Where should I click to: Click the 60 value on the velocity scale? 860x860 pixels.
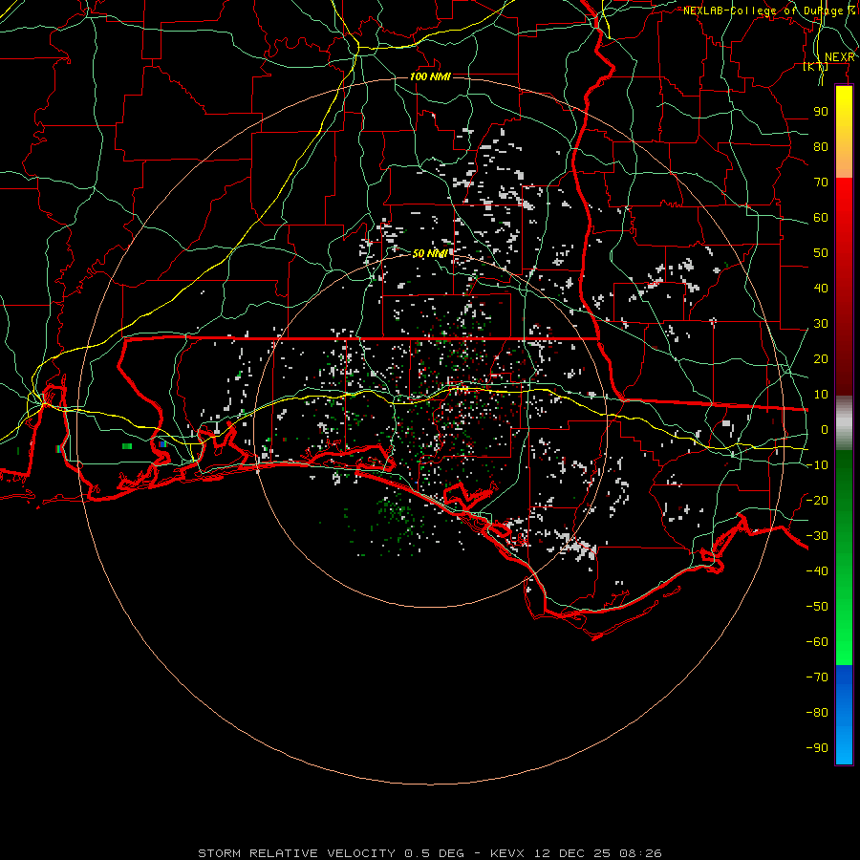tap(821, 218)
